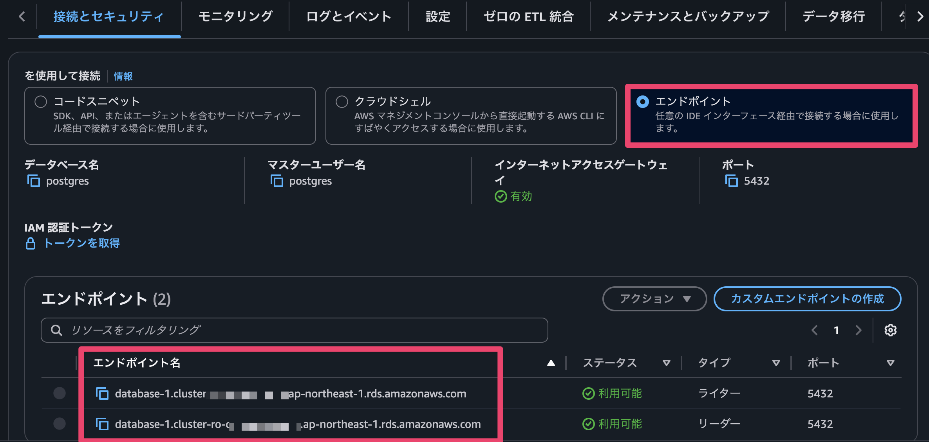
Task: Copy the master user name postgres
Action: tap(276, 181)
